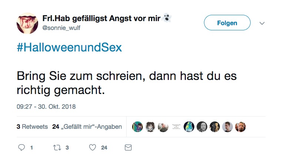The height and width of the screenshot is (161, 281).
Task: Open liker avatar of young man in dark shirt
Action: point(227,127)
